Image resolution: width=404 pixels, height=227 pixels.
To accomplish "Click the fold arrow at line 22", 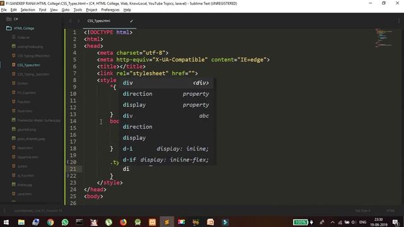I will [68, 175].
